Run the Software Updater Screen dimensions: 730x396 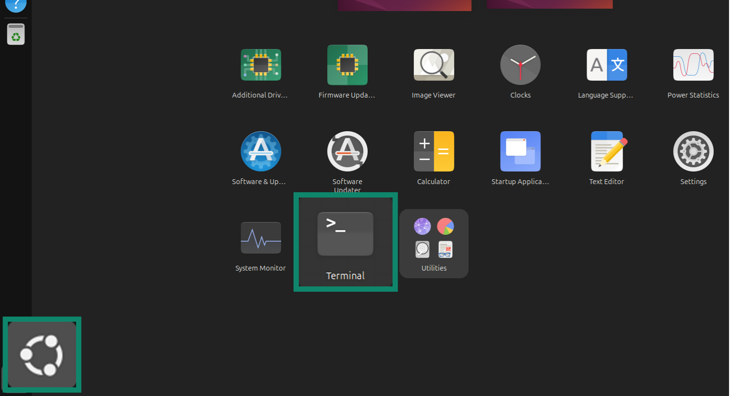347,151
